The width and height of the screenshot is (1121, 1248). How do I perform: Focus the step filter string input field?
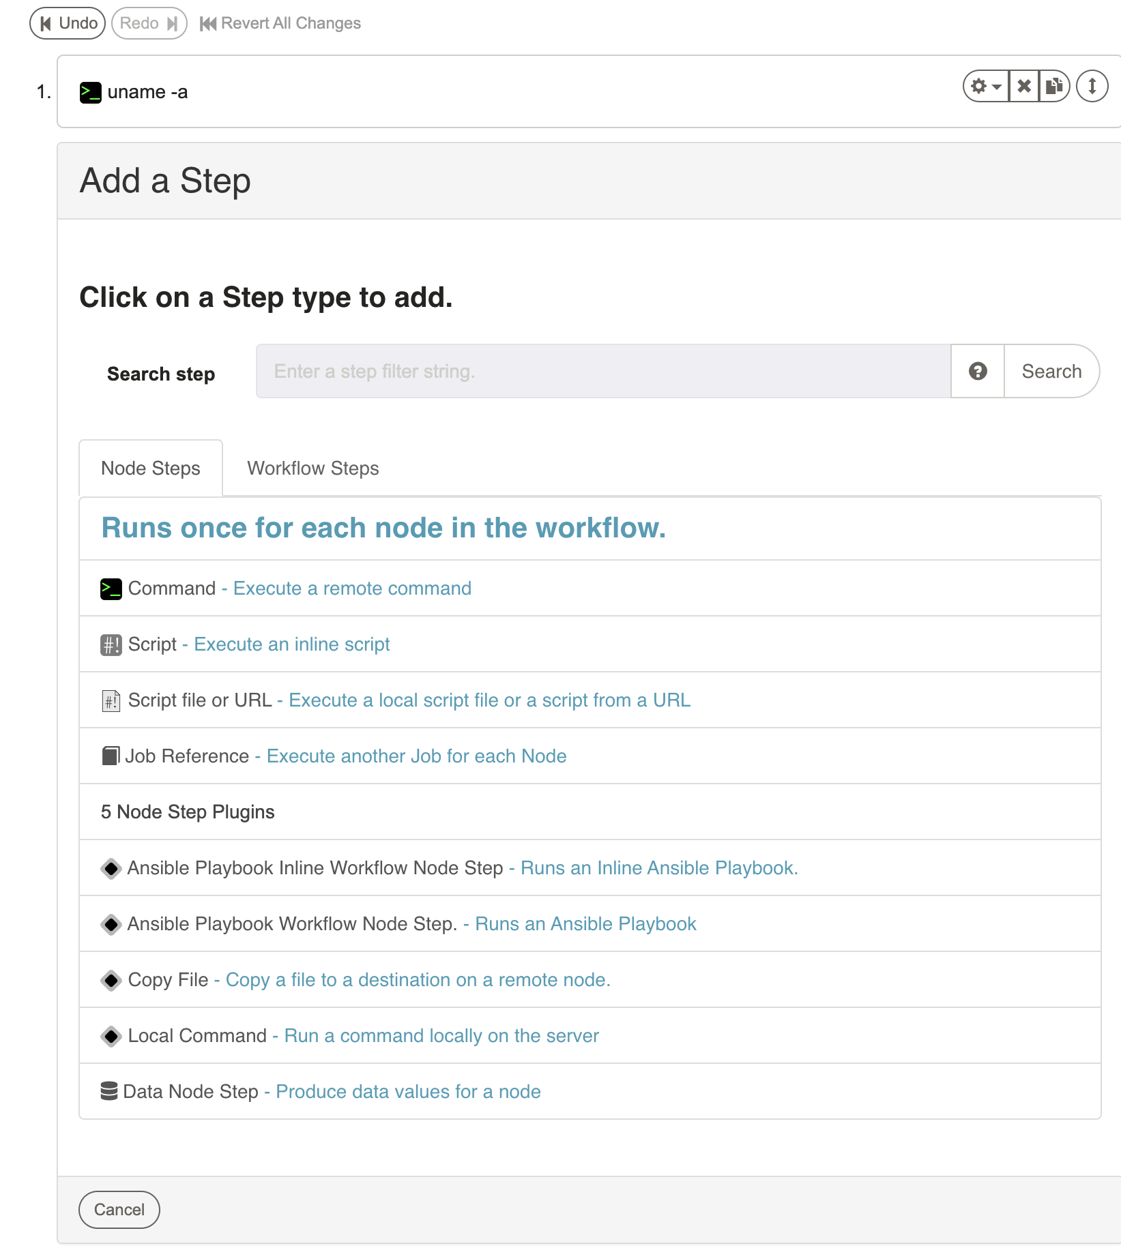[603, 371]
